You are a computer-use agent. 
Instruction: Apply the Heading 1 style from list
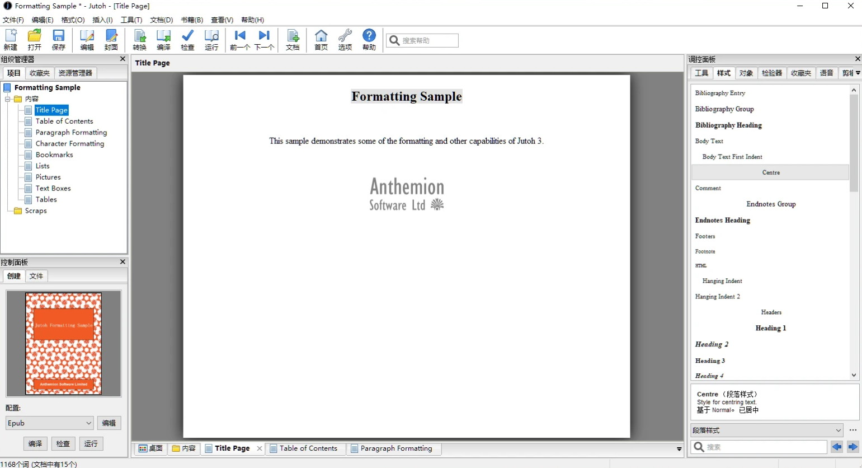(x=770, y=328)
